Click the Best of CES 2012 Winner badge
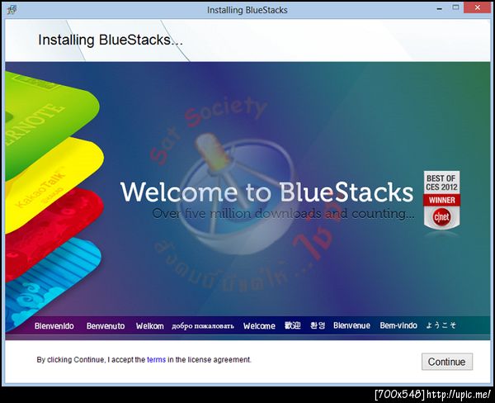The image size is (495, 403). coord(441,201)
